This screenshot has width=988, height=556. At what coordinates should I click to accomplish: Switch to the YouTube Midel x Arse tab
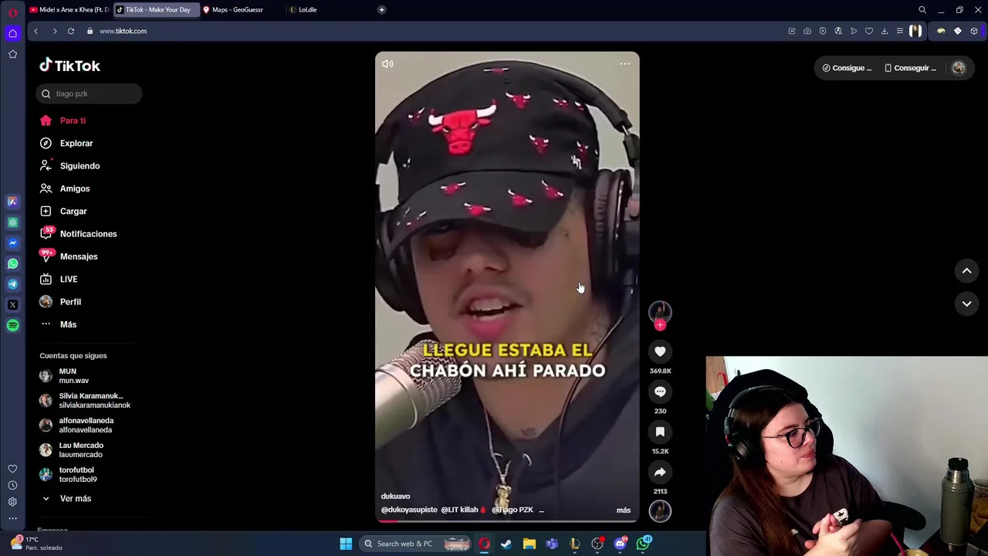click(x=69, y=10)
